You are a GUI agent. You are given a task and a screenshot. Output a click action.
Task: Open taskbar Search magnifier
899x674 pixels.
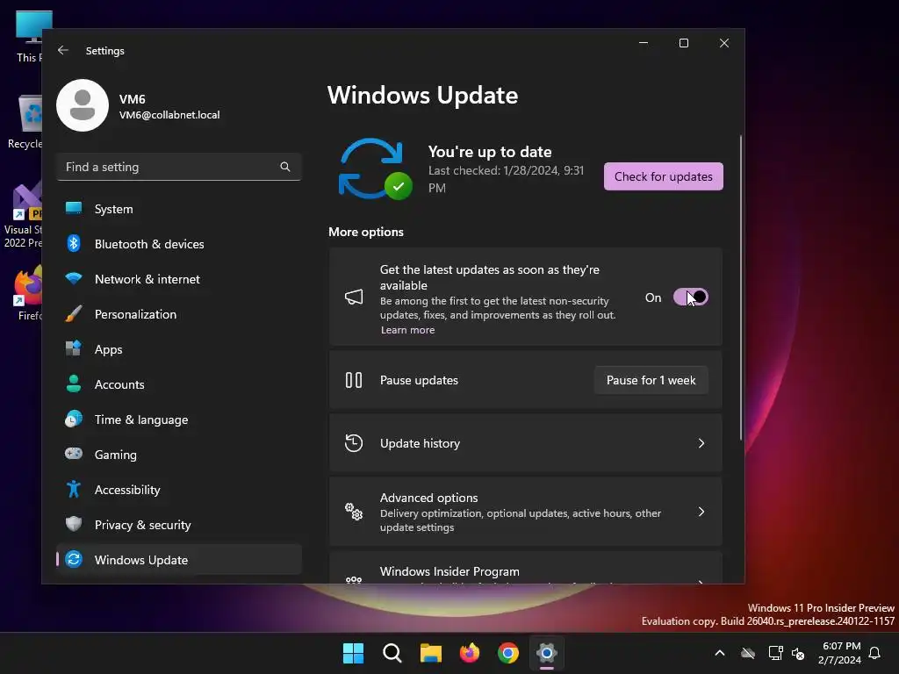pos(392,653)
